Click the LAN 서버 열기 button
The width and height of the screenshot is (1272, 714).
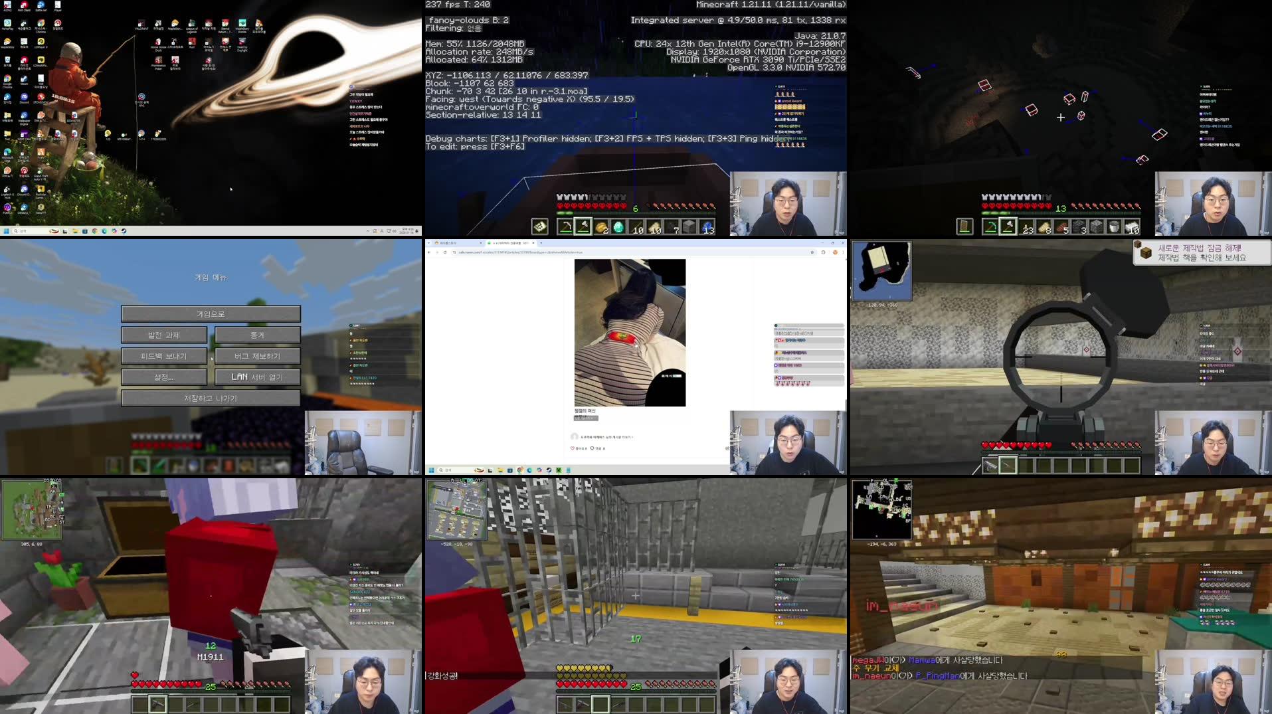click(x=257, y=377)
